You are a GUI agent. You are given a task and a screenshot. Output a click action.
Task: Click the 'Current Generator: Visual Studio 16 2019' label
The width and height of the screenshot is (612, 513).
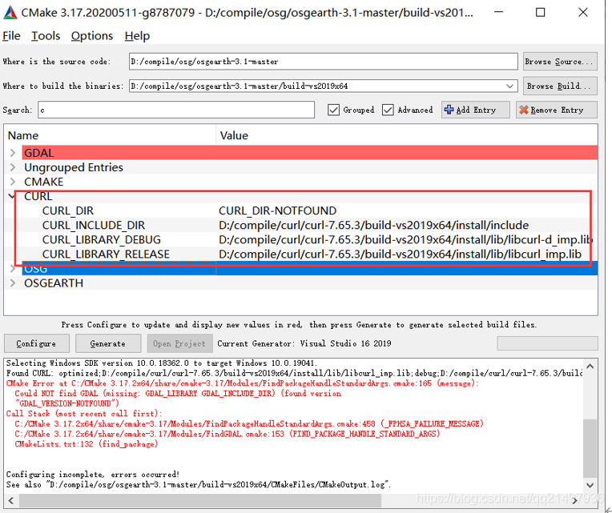[x=304, y=343]
